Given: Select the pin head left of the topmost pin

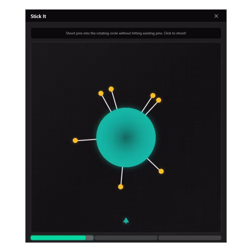Looking at the screenshot, I should [x=101, y=93].
